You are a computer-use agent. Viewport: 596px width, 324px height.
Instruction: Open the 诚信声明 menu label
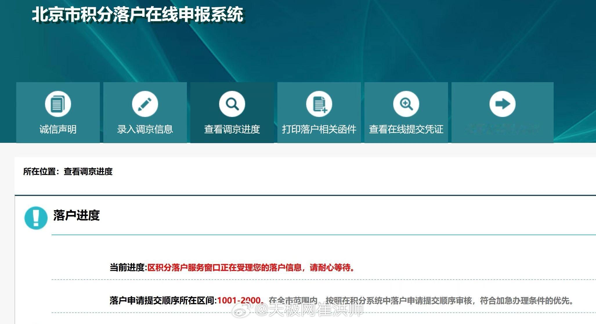pos(58,129)
